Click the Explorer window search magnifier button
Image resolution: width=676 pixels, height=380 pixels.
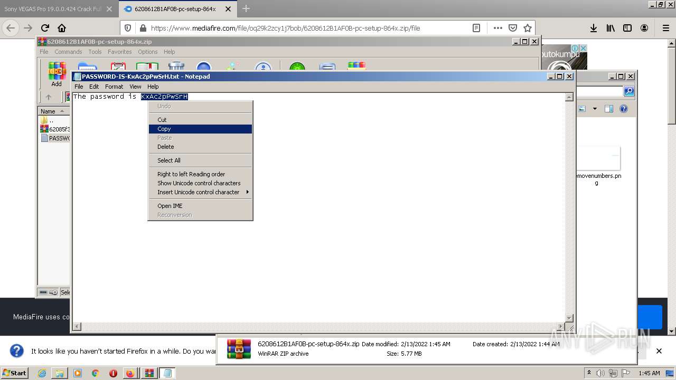pos(628,91)
